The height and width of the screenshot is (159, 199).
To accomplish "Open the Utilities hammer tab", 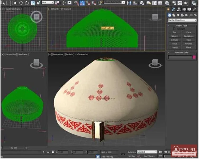I will [195, 9].
